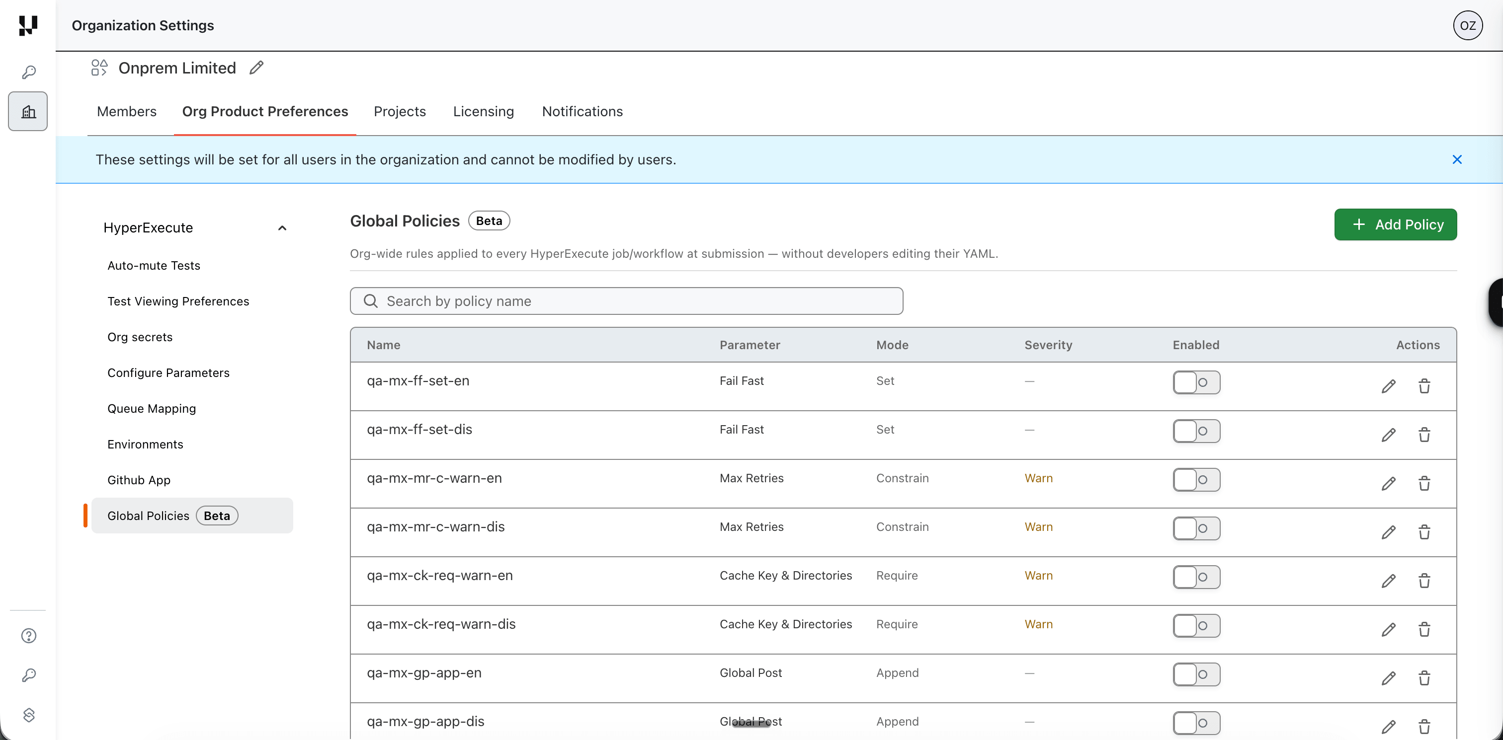Edit the qa-mx-ck-req-warn-dis policy

(1389, 630)
